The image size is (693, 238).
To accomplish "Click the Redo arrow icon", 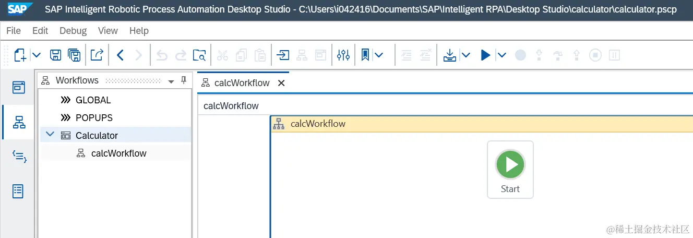I will tap(181, 55).
